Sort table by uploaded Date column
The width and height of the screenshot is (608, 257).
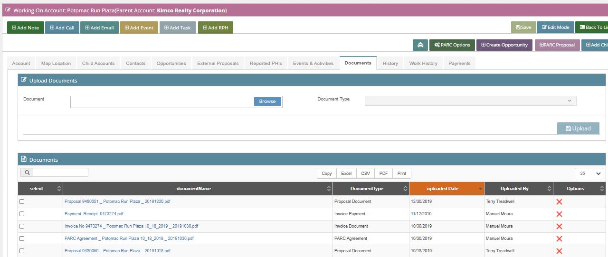[446, 189]
